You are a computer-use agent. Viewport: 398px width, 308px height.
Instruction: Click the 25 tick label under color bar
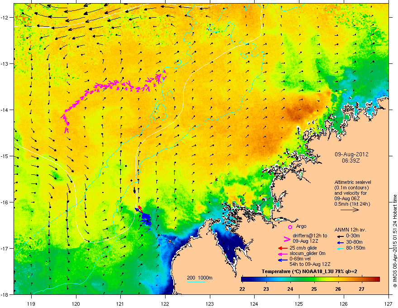[x=314, y=289]
